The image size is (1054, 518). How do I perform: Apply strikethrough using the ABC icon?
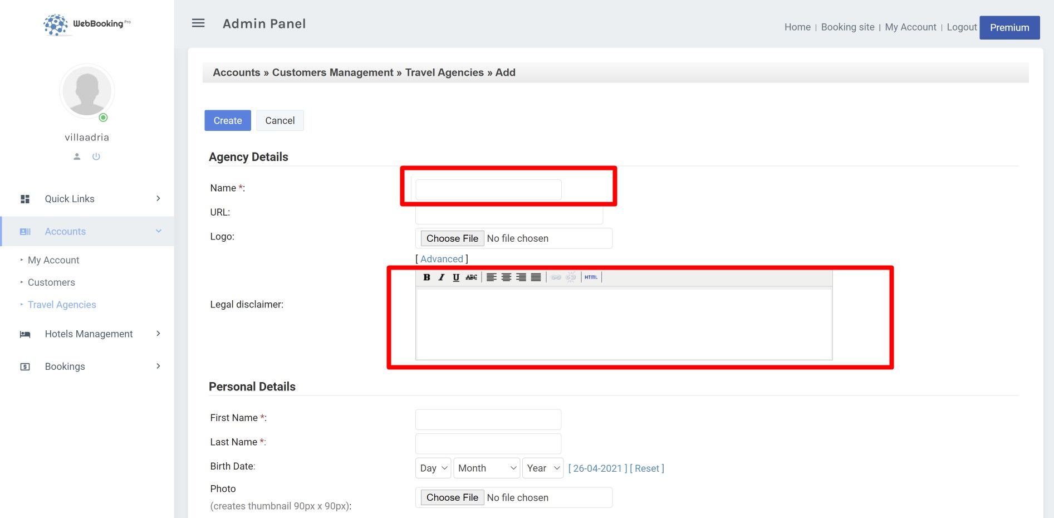471,277
